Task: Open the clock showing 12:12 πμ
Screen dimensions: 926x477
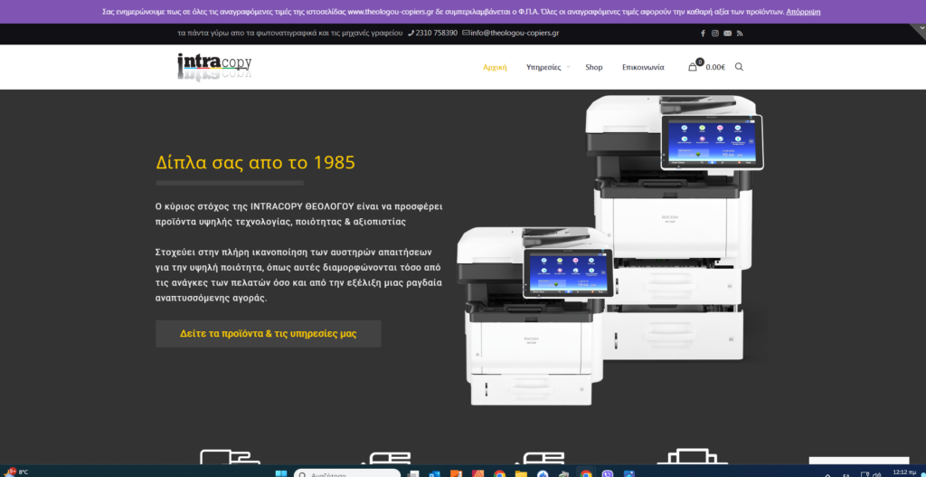Action: (904, 472)
